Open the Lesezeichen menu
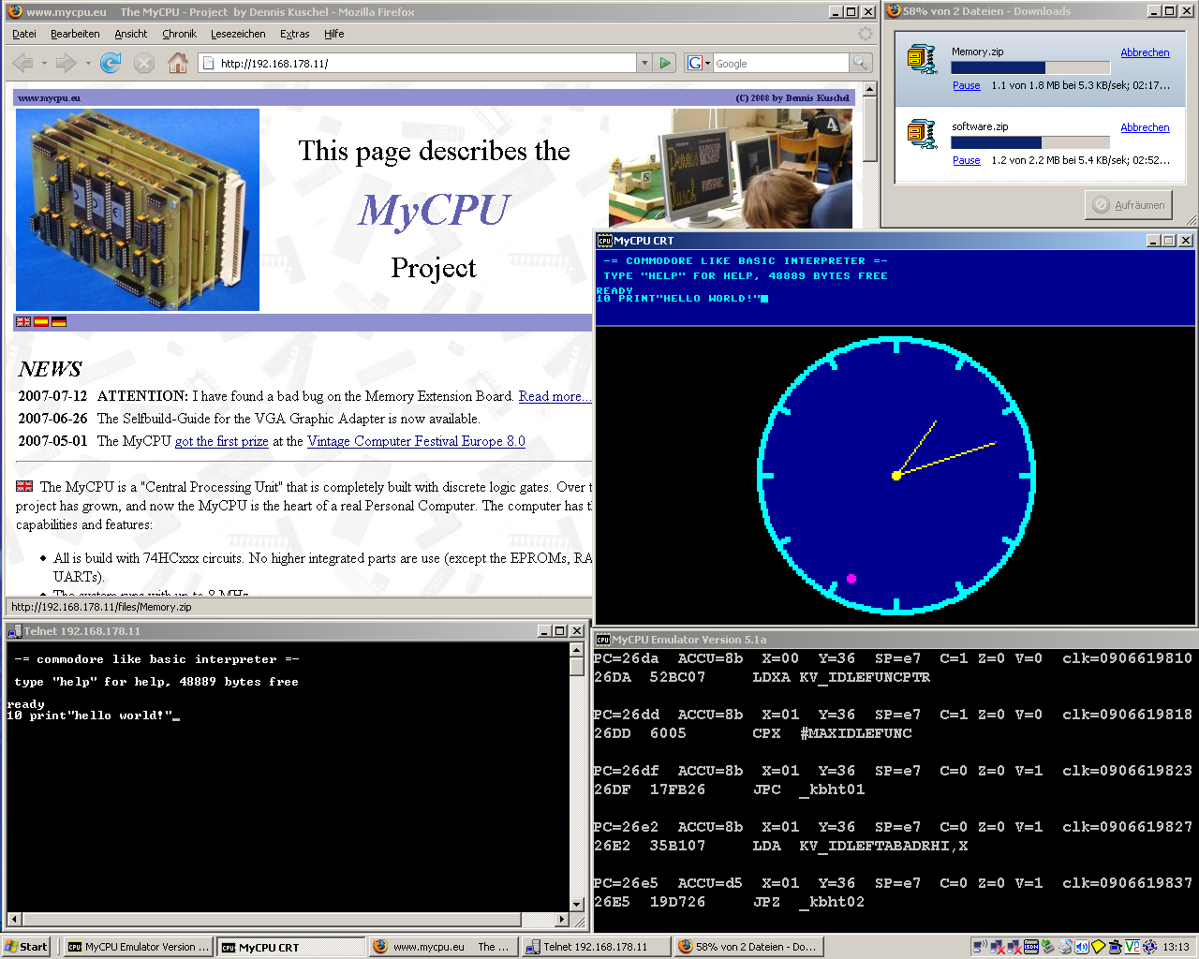This screenshot has width=1199, height=959. pyautogui.click(x=238, y=34)
